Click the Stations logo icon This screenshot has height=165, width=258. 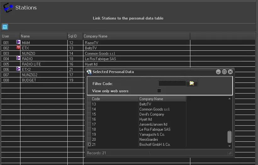tap(8, 8)
